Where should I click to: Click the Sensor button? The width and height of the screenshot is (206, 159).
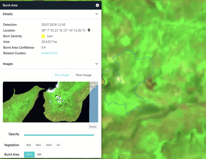tap(93, 127)
